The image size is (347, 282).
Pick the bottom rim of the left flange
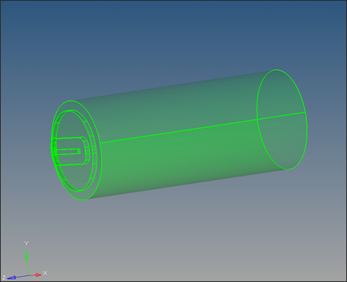pyautogui.click(x=83, y=200)
